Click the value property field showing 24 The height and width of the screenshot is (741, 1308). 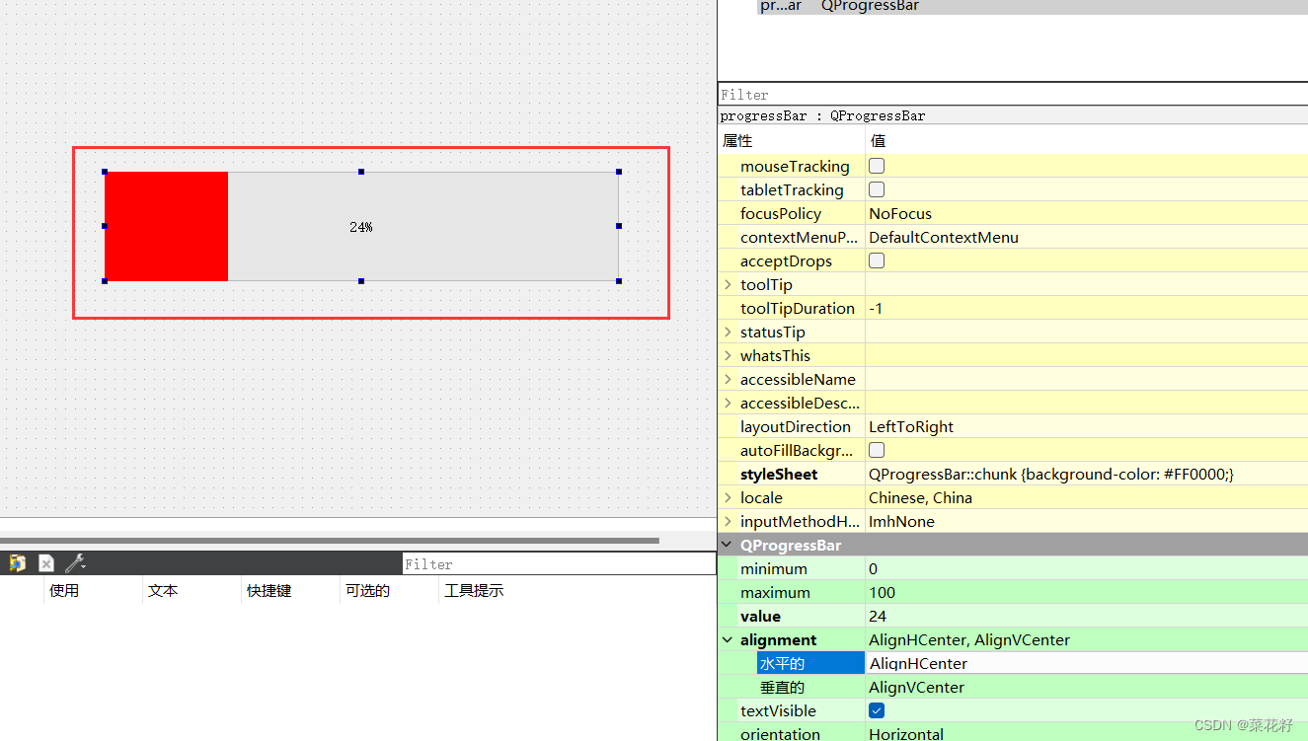point(879,616)
